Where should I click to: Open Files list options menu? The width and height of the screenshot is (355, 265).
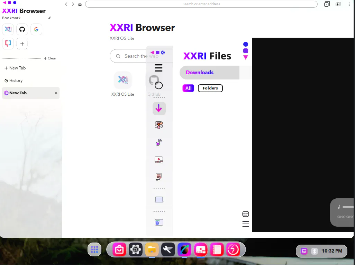[246, 224]
